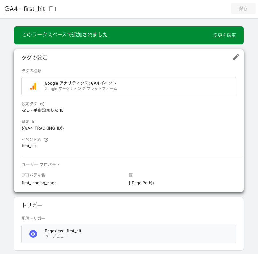This screenshot has height=254, width=258.
Task: Click the blue eye Pageview trigger icon
Action: 33,234
